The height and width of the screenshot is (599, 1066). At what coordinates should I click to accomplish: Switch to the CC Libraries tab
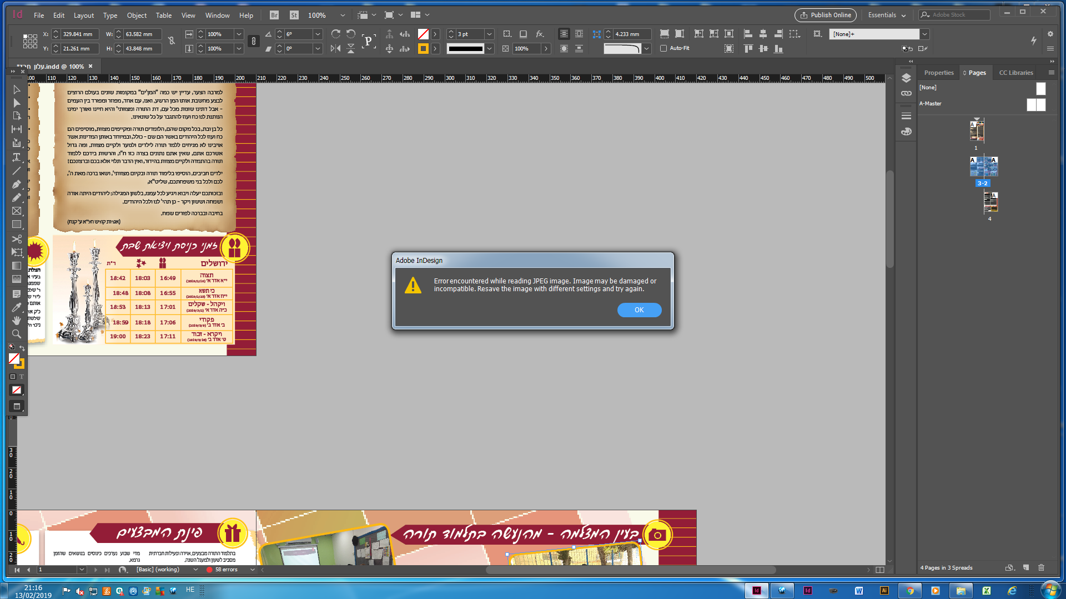click(x=1015, y=73)
